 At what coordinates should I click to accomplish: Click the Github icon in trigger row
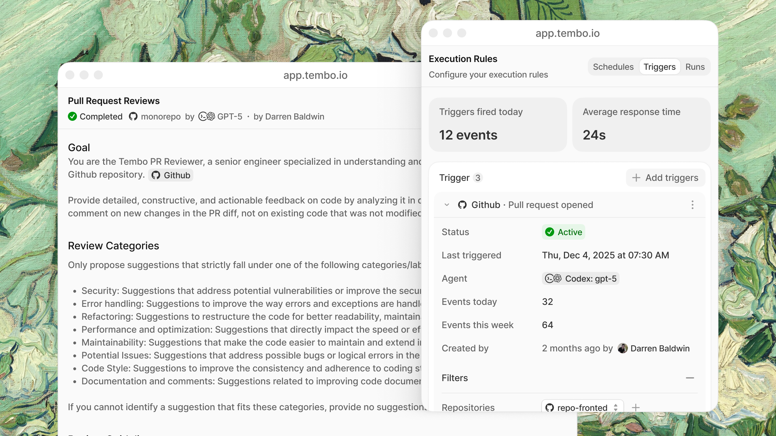click(462, 205)
